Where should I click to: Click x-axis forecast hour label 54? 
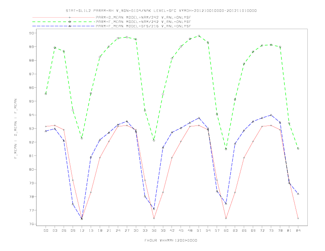click(208, 230)
